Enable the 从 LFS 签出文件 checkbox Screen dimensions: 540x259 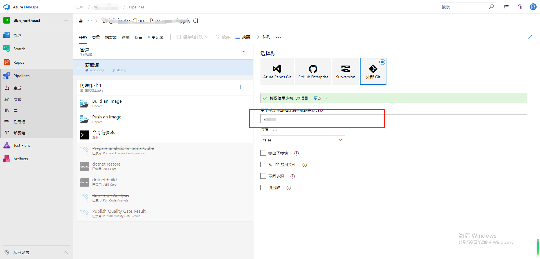click(263, 164)
